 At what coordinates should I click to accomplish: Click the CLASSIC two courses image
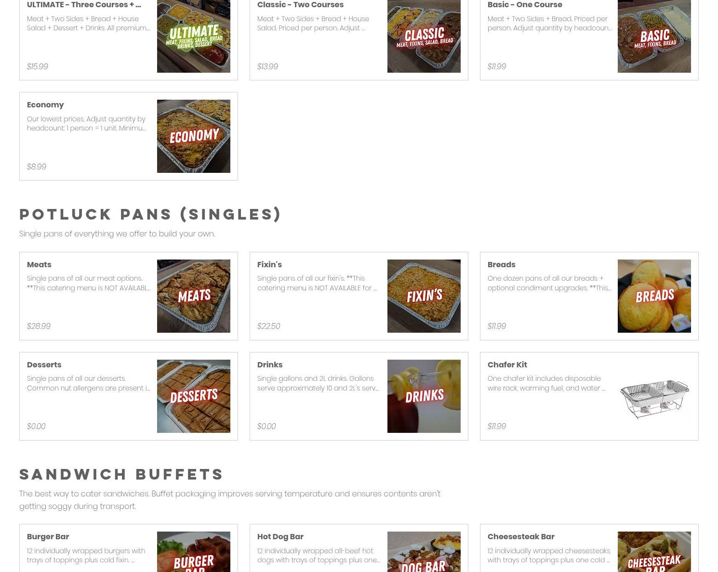(424, 36)
